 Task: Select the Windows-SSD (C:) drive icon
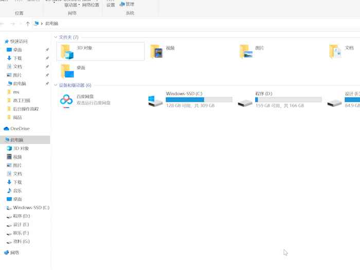coord(155,101)
